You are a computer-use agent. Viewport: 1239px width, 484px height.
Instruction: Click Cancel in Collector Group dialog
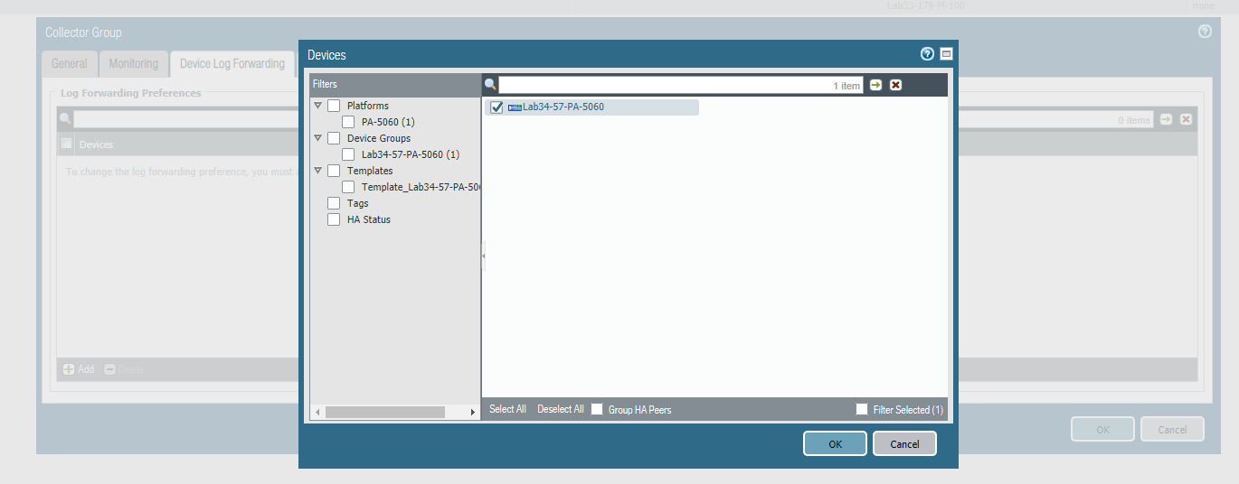1172,429
